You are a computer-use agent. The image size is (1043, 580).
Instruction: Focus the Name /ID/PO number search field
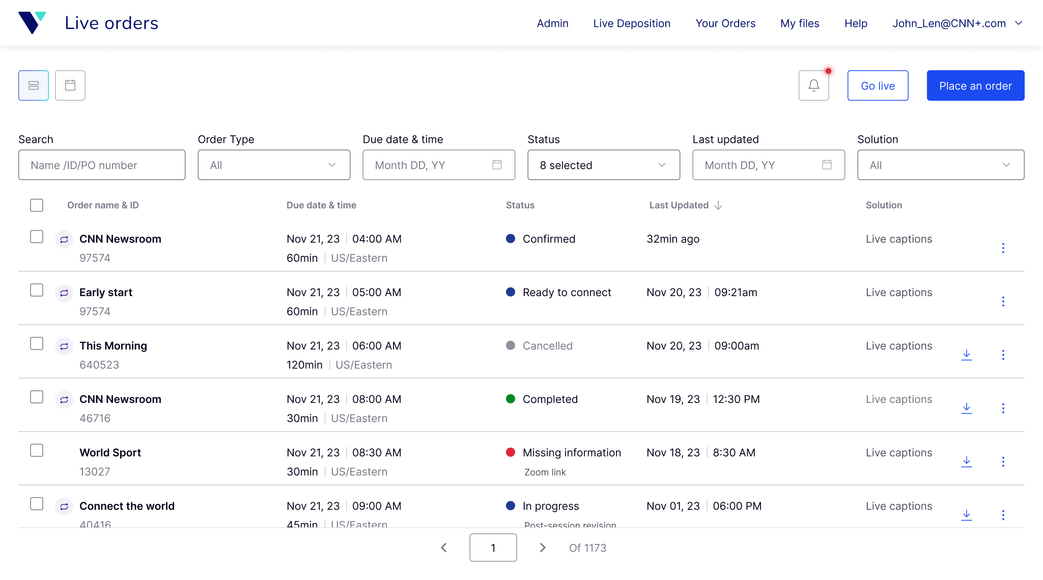click(102, 165)
